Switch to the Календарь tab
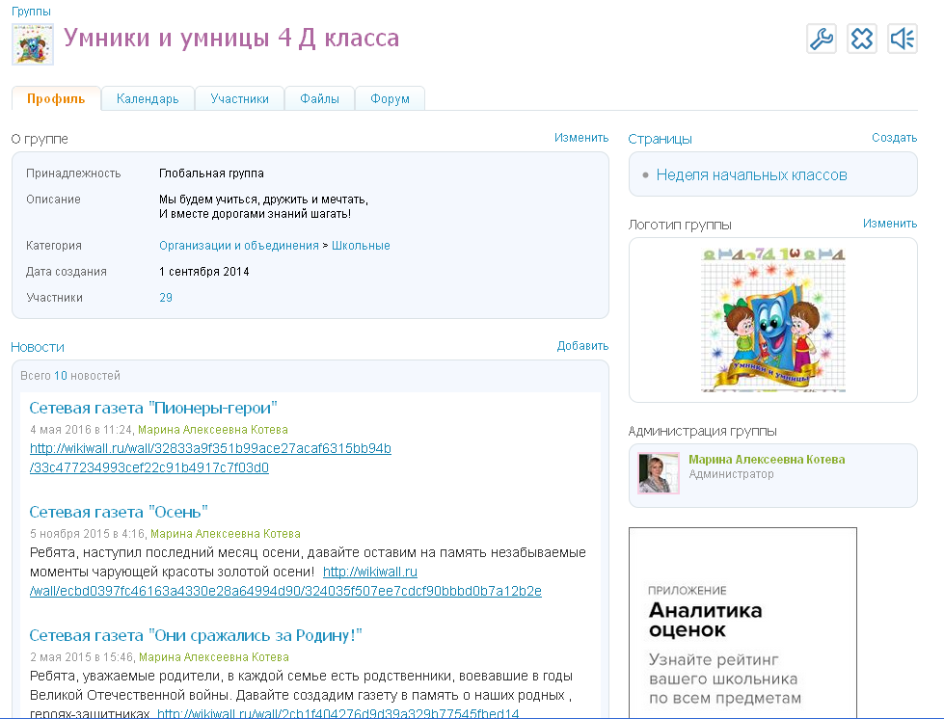This screenshot has width=944, height=719. click(x=148, y=98)
